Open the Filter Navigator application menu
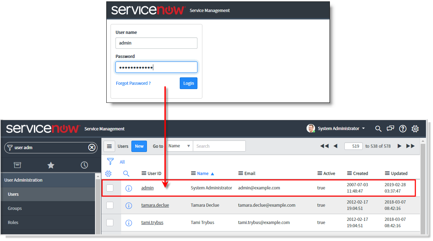The height and width of the screenshot is (241, 433). tap(17, 165)
